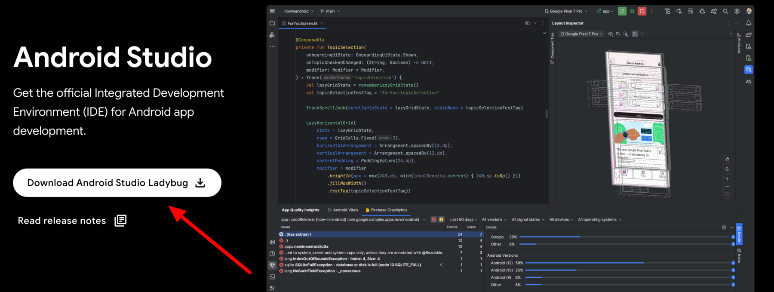Open Layout Inspector Google Pixel 7 Pro process dropdown

point(582,34)
